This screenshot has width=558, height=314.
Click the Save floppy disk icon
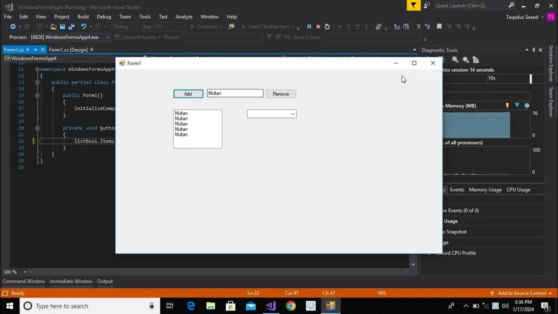(62, 27)
